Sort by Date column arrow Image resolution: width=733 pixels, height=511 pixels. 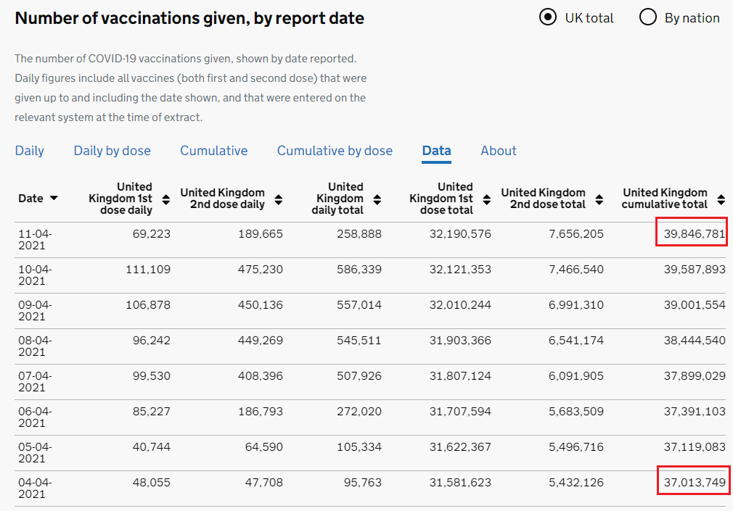coord(54,199)
